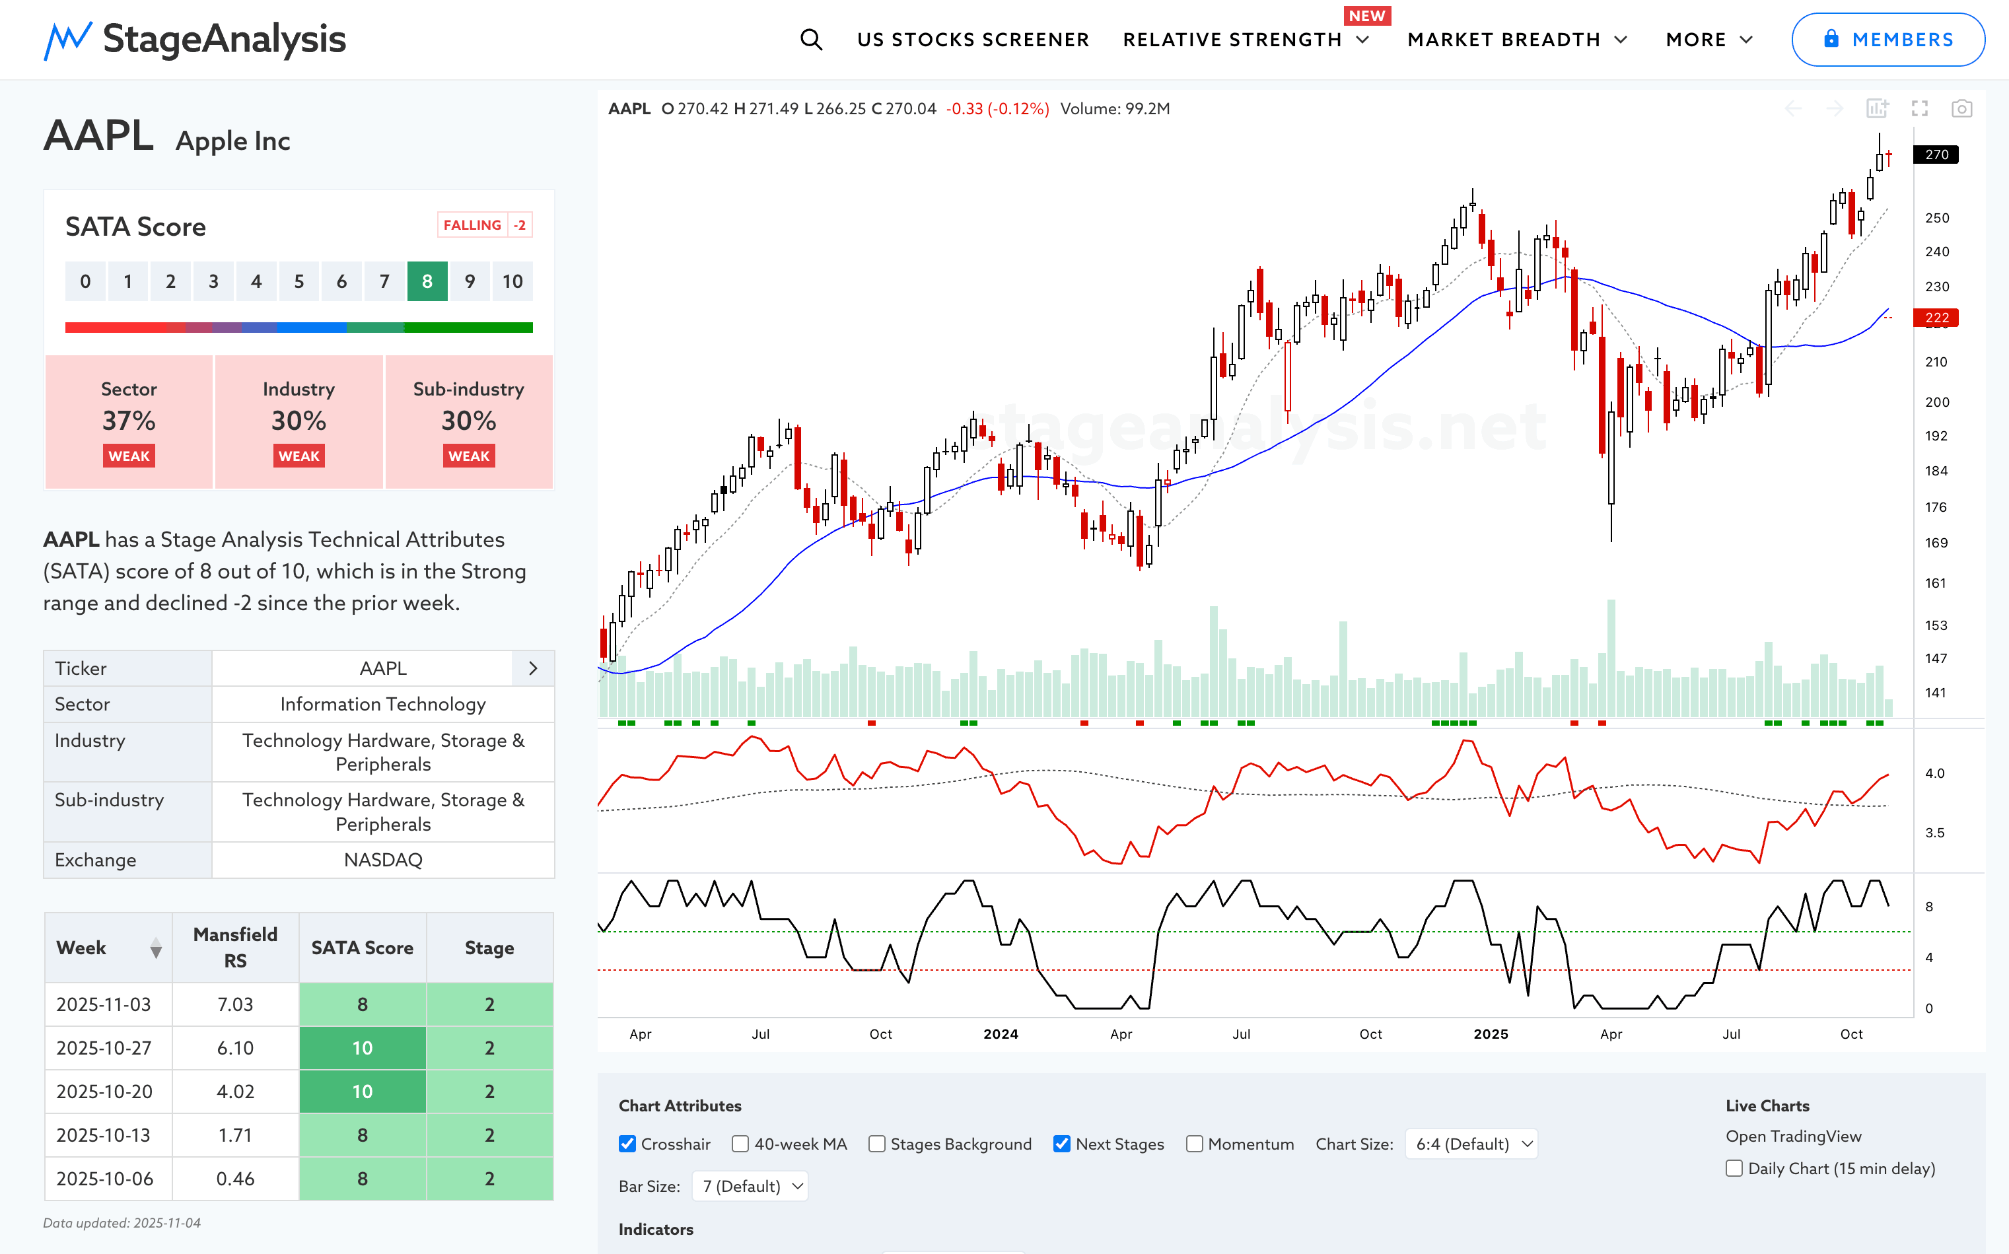Enable the 40-week MA checkbox
The height and width of the screenshot is (1254, 2009).
(740, 1144)
